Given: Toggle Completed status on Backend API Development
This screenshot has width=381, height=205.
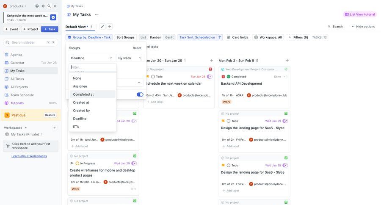Looking at the screenshot, I should click(x=229, y=77).
